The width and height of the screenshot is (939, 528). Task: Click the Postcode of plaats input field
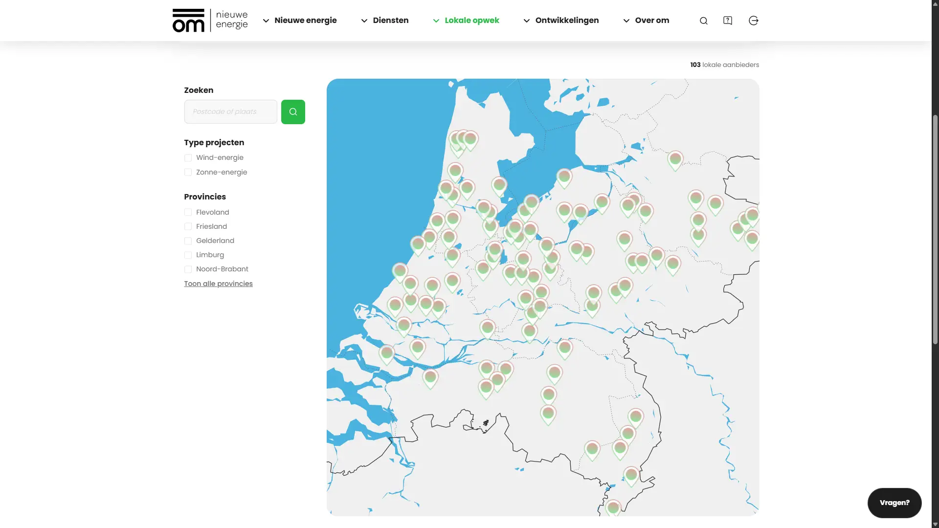click(x=230, y=111)
